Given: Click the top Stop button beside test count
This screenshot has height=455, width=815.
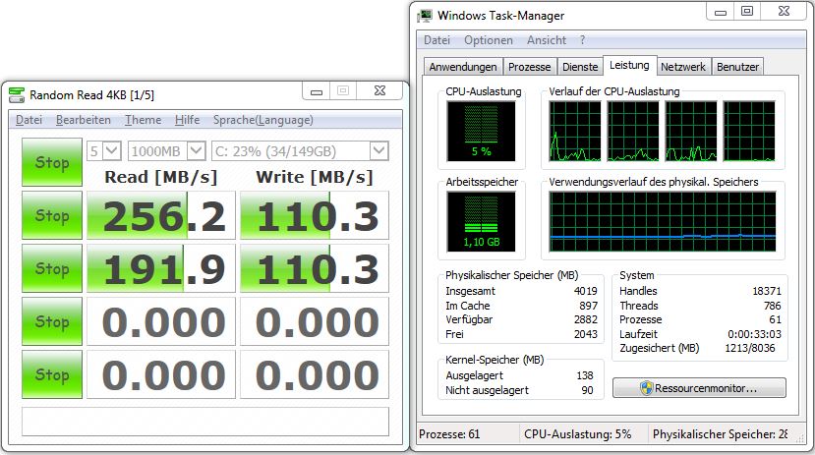Looking at the screenshot, I should pos(52,162).
